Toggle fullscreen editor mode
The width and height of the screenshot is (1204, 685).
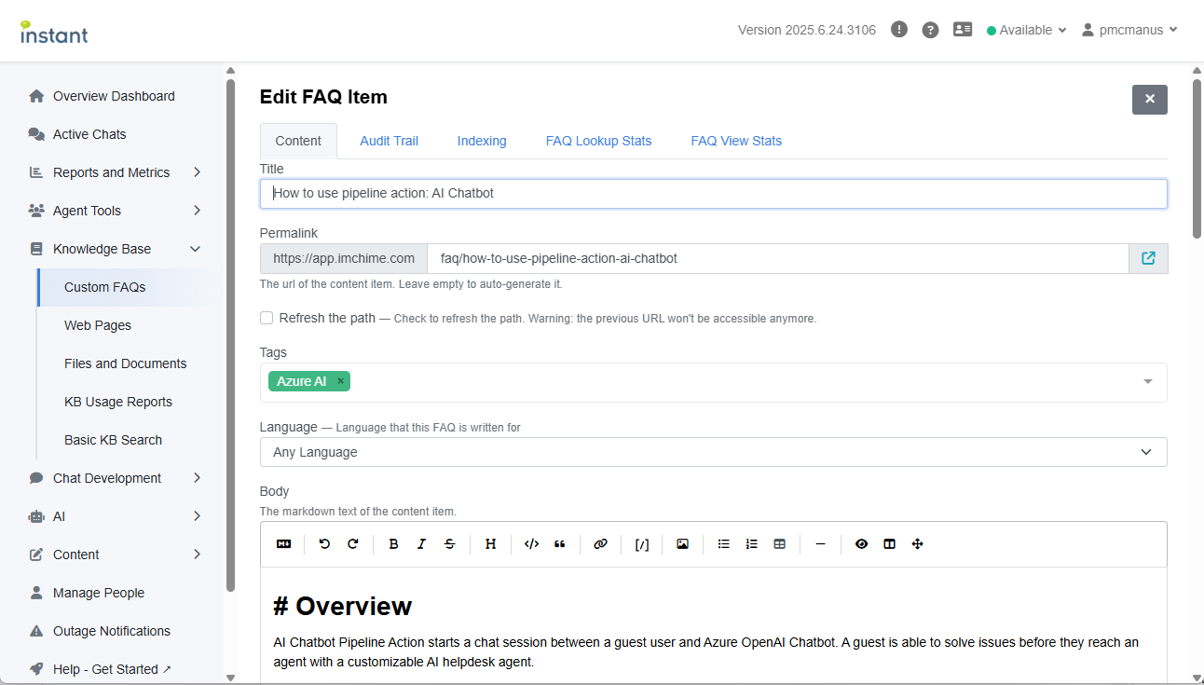tap(918, 544)
